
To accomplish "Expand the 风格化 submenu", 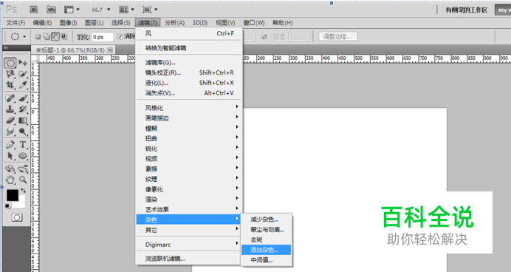I will [189, 108].
